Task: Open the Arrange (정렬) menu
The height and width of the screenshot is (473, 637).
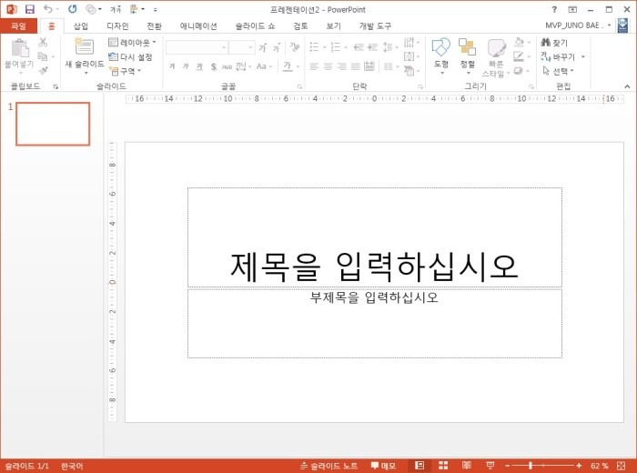Action: (x=467, y=56)
